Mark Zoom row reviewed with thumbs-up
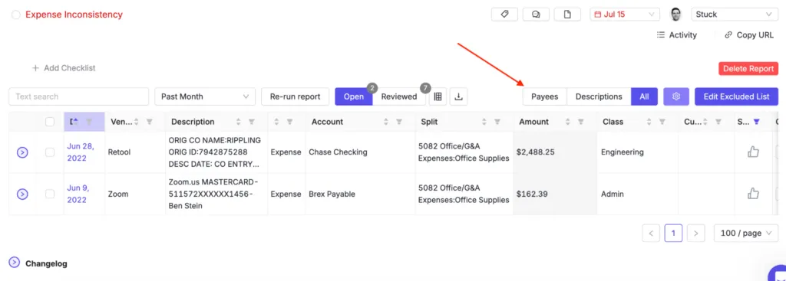This screenshot has width=786, height=281. tap(753, 194)
